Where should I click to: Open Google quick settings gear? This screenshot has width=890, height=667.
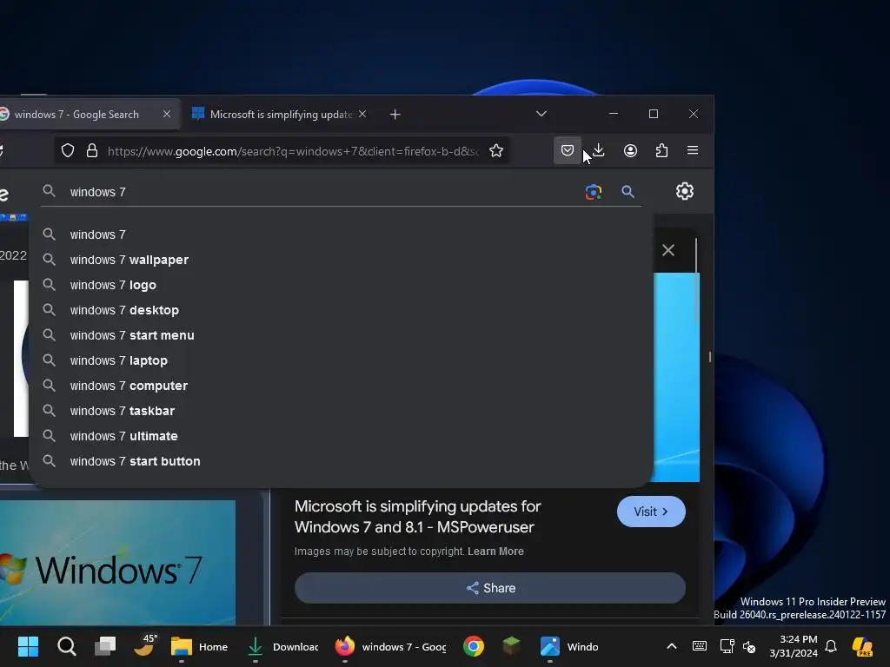pos(685,191)
